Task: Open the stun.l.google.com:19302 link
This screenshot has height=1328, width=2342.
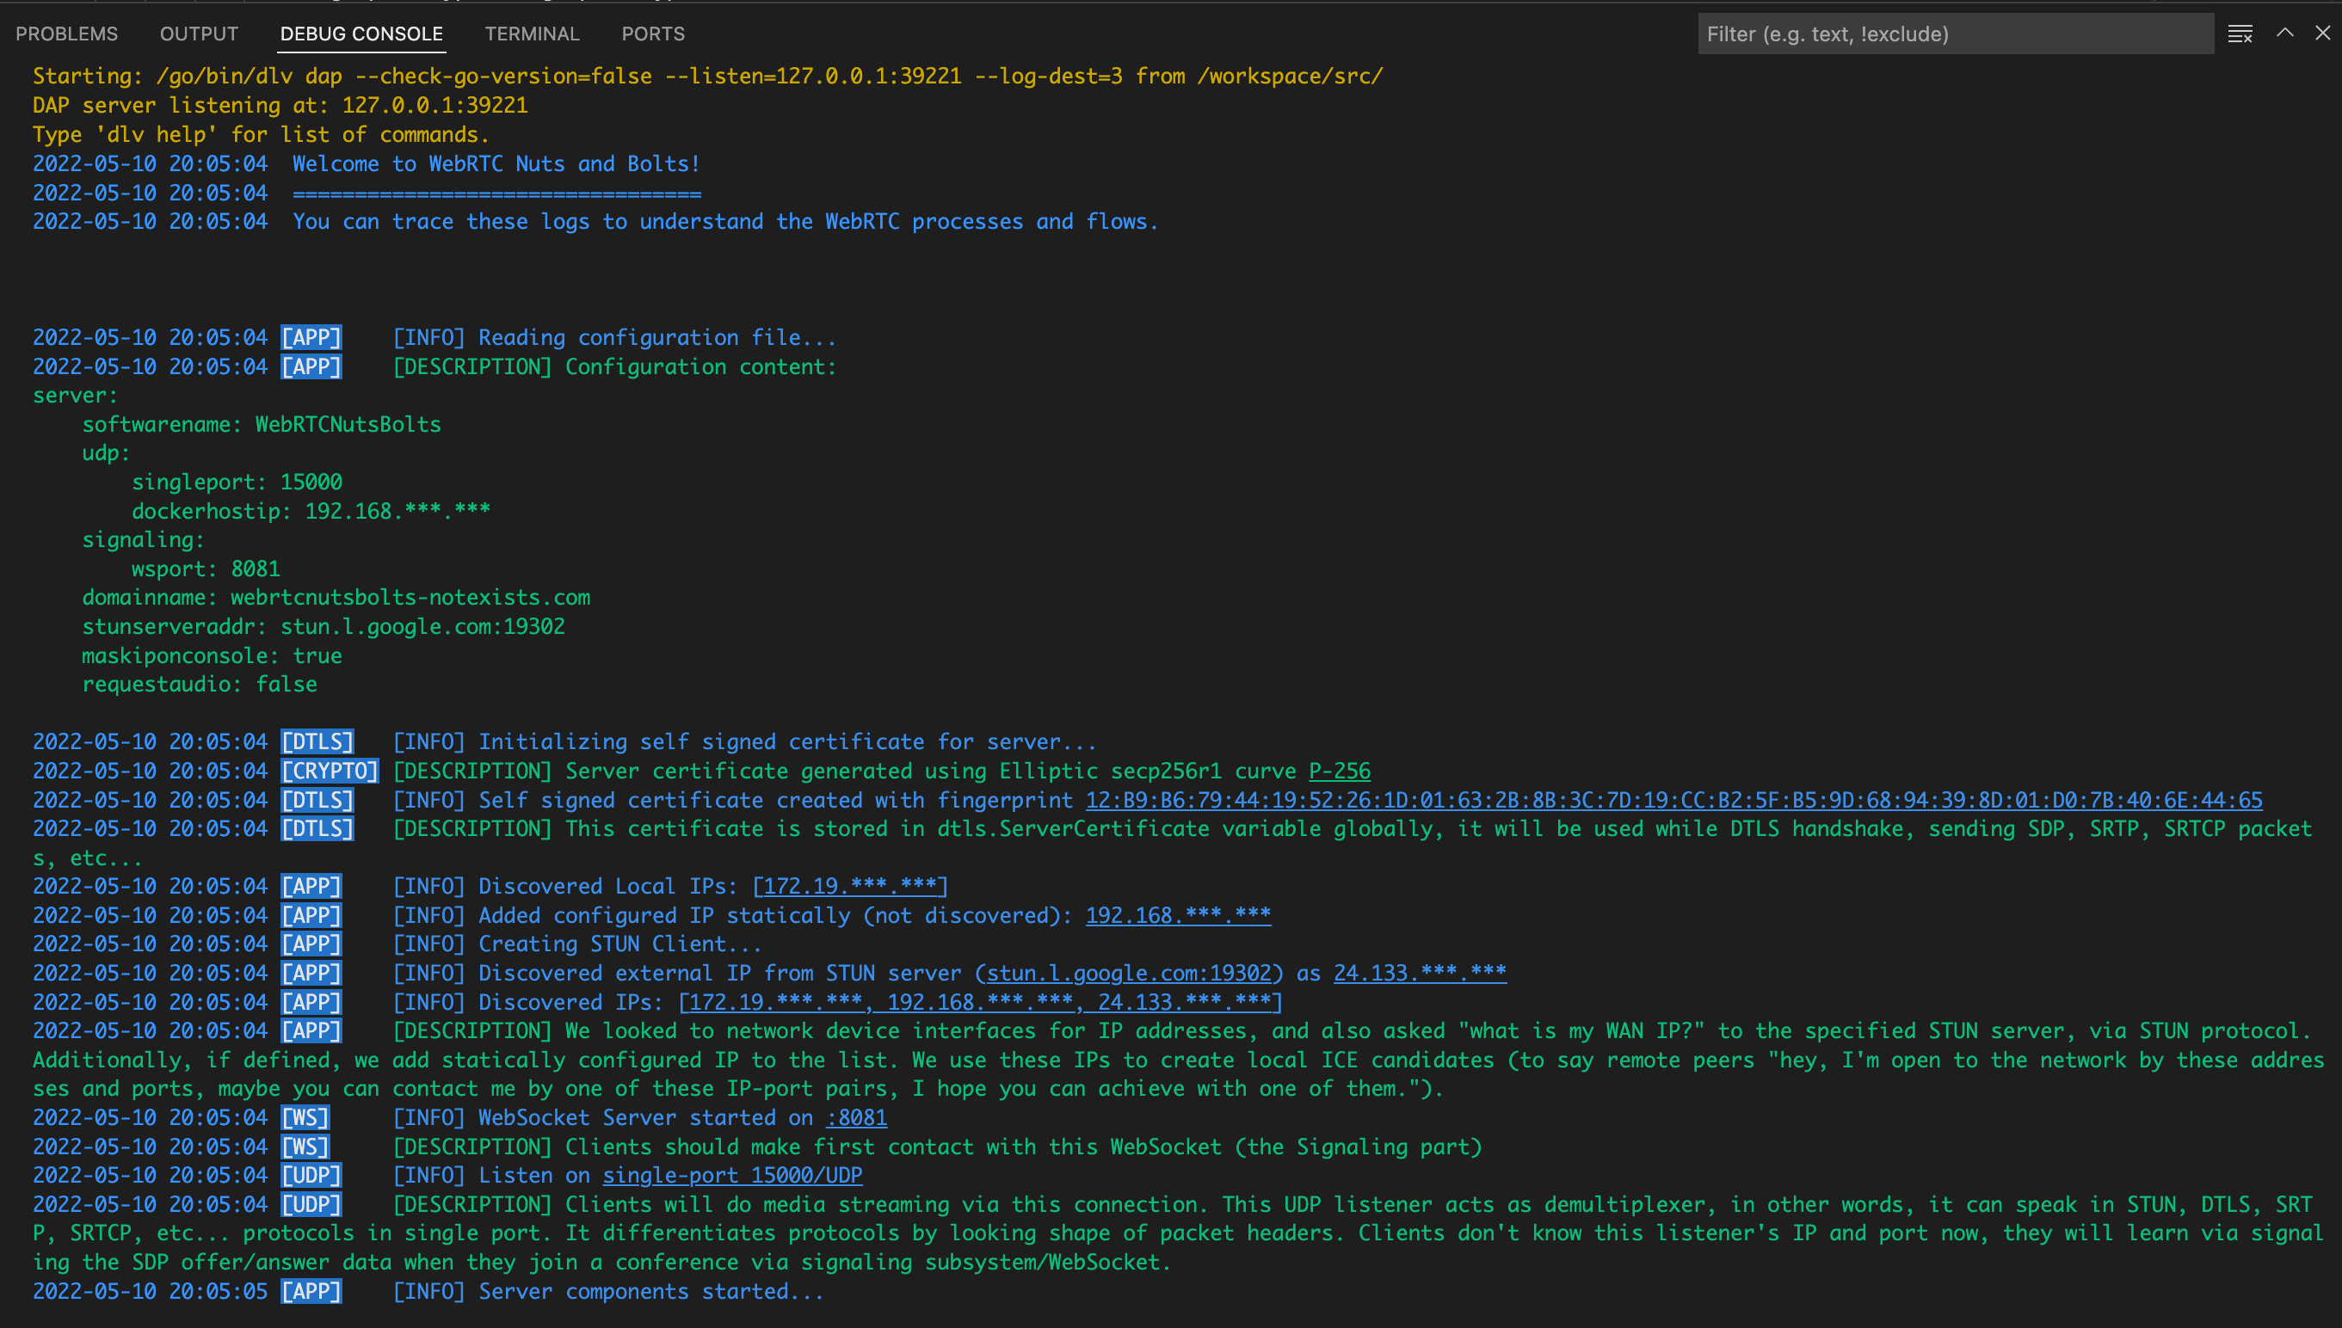Action: click(1129, 973)
